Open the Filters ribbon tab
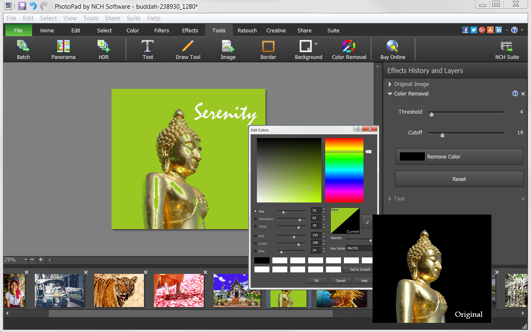The width and height of the screenshot is (531, 332). 161,30
